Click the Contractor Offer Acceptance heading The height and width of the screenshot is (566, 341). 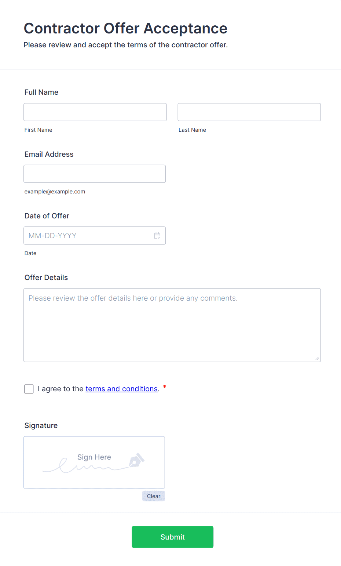coord(125,28)
